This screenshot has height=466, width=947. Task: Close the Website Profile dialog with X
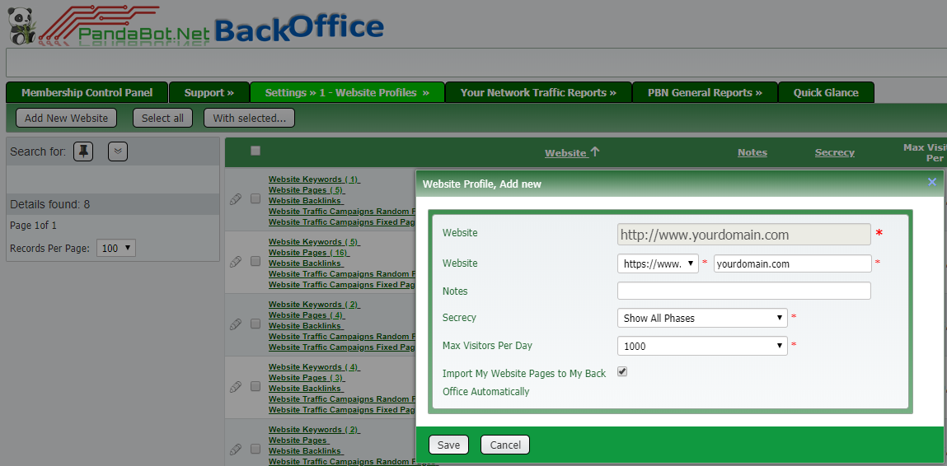point(932,183)
